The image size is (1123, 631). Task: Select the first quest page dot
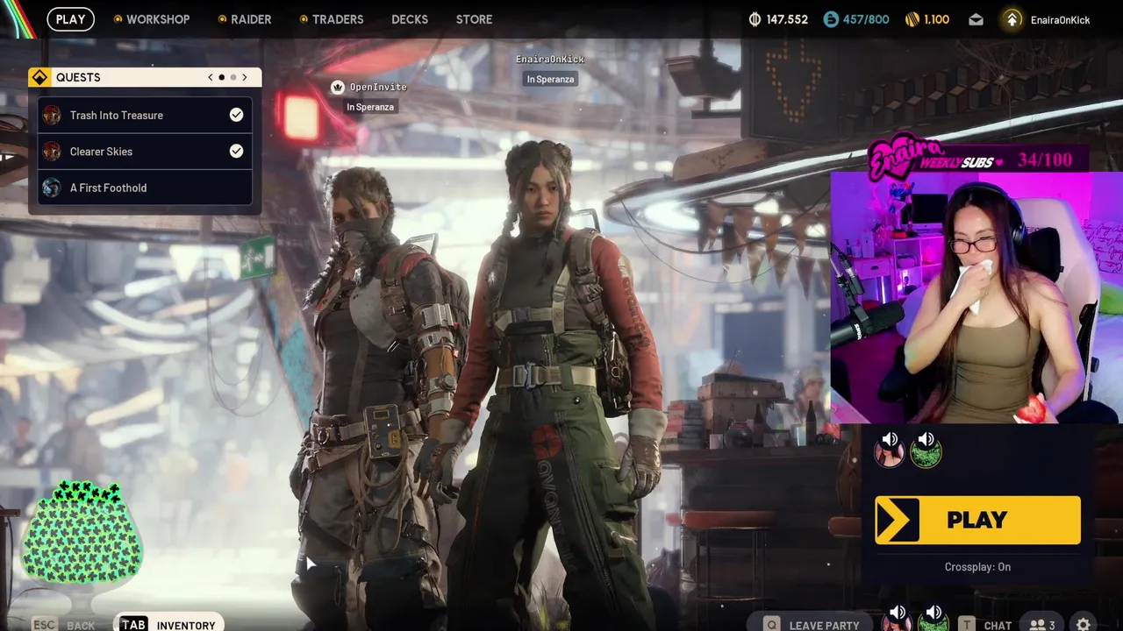click(x=221, y=77)
